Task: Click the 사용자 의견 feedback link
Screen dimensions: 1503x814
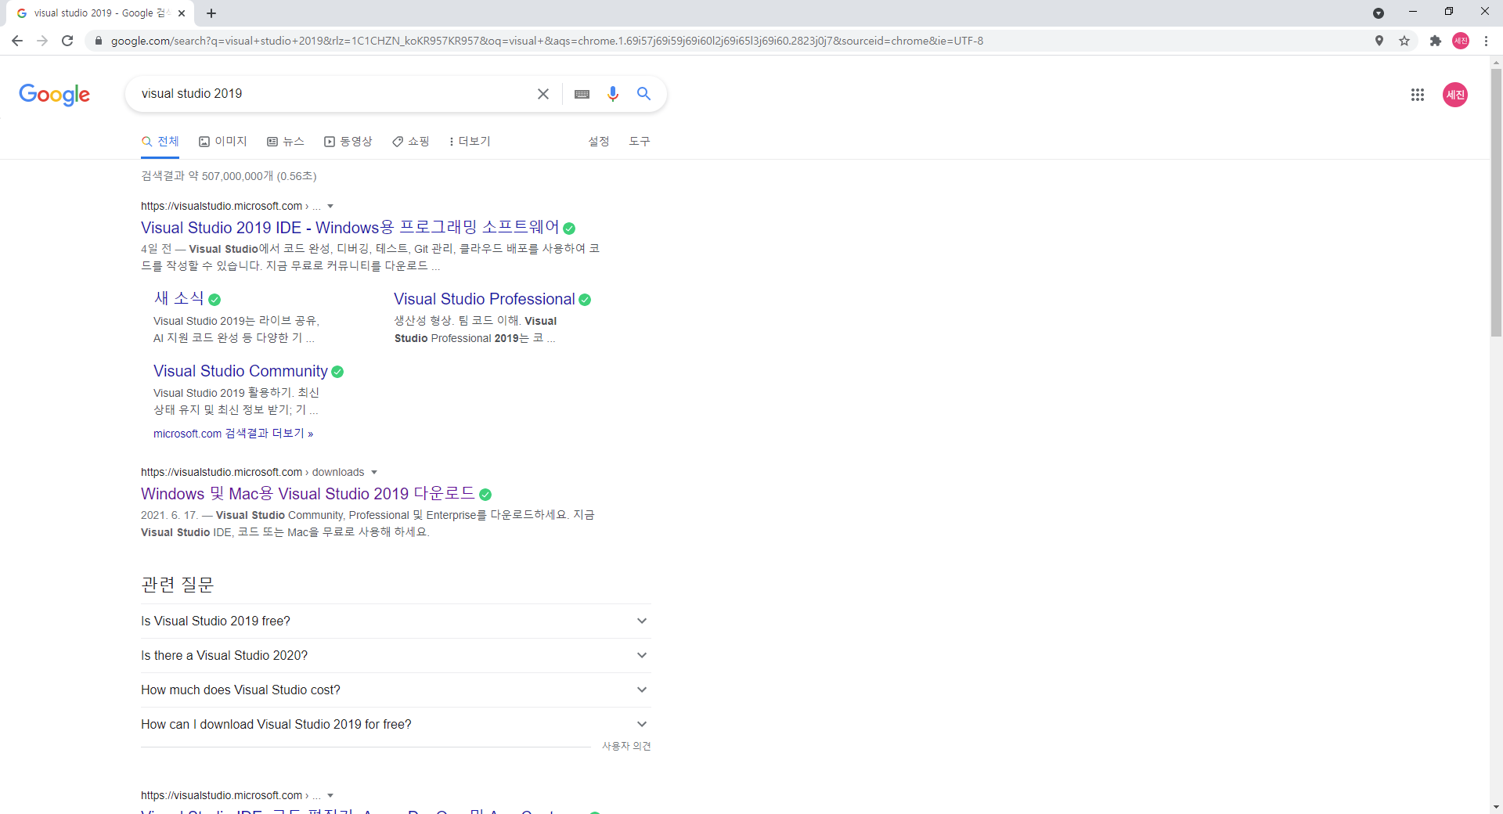Action: pos(626,747)
